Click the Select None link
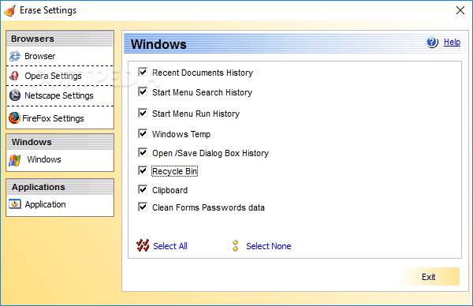473x306 pixels. point(269,246)
